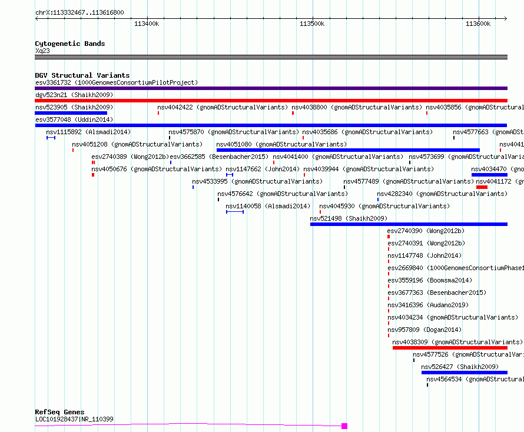
Task: Open esv2740391 (Wong2012b) label
Action: (426, 243)
